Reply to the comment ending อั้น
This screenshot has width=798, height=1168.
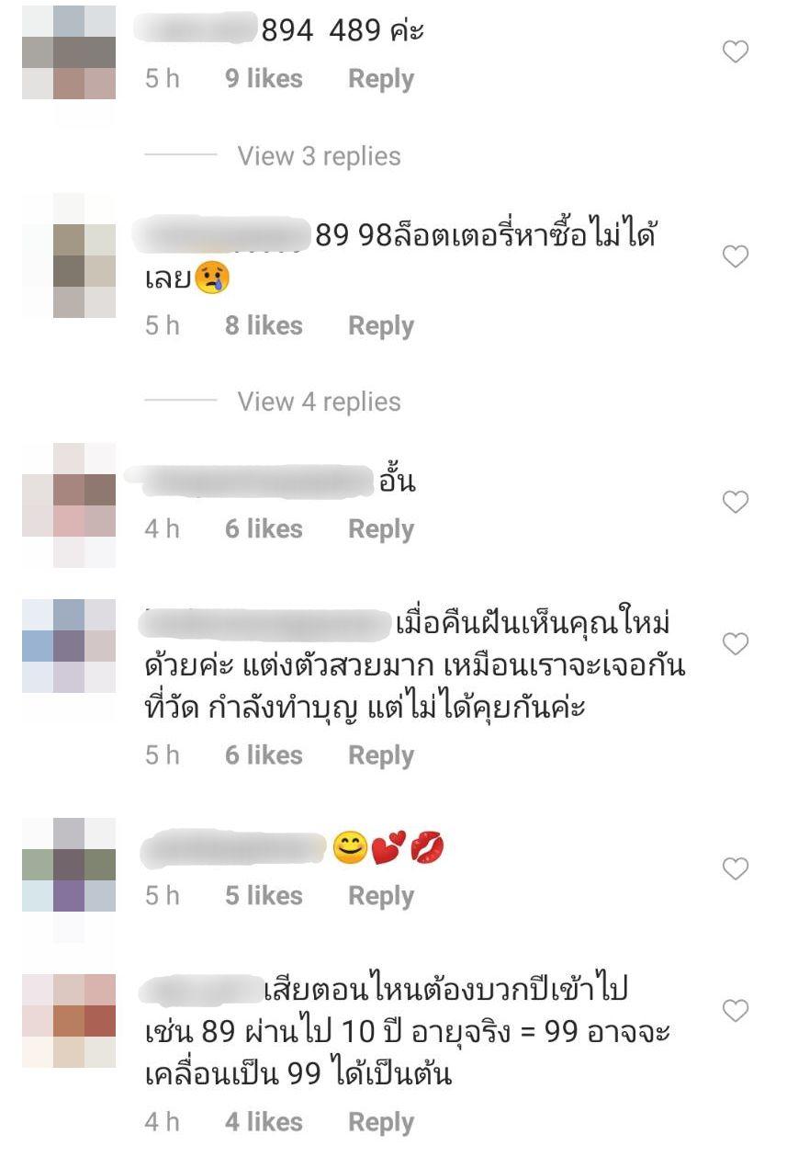click(x=381, y=529)
